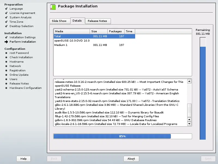Click the vertical Remaining progress bar
Image resolution: width=218 pixels, height=164 pixels.
203,88
